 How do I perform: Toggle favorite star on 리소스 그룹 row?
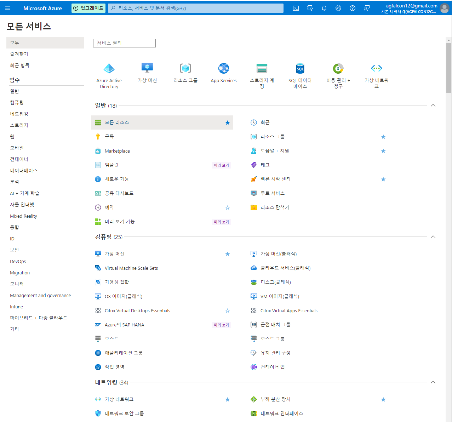click(x=383, y=137)
